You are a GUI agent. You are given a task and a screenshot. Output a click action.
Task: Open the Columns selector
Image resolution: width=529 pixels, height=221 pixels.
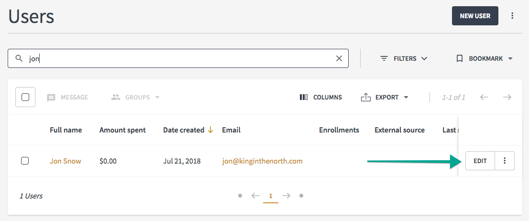click(x=320, y=97)
